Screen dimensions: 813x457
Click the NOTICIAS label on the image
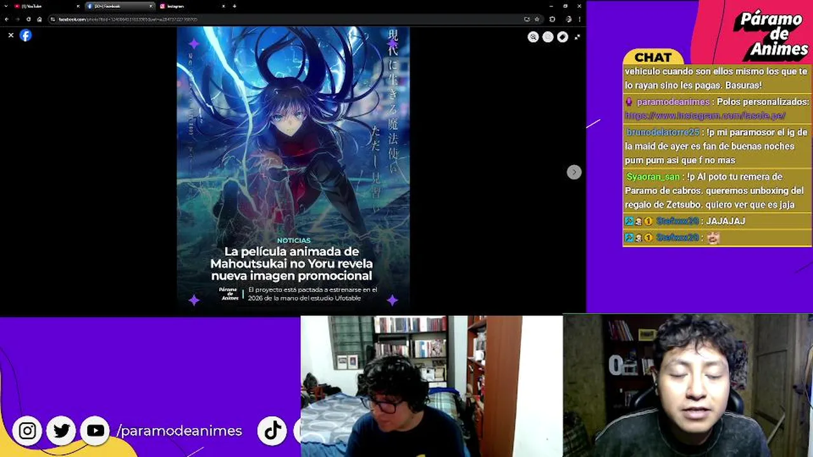293,241
